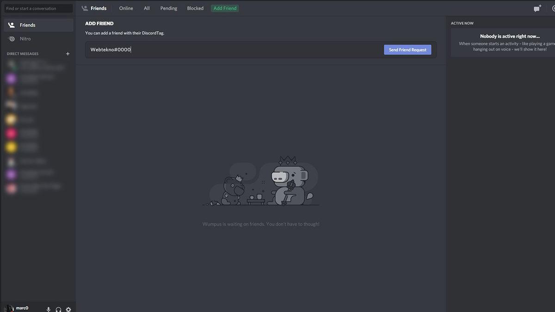The height and width of the screenshot is (312, 555).
Task: Create a DM with the plus icon
Action: (x=68, y=53)
